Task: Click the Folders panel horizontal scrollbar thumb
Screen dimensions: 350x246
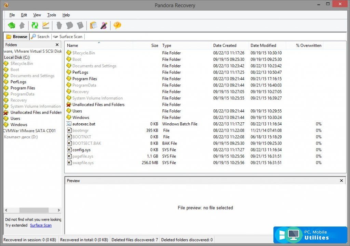Action: (x=34, y=210)
